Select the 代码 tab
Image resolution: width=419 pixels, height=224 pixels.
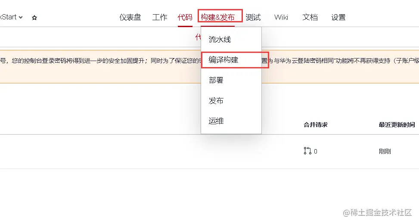click(185, 17)
